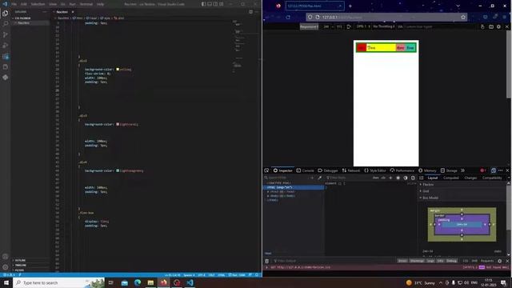The image size is (512, 288).
Task: Open the Extensions view in VS Code
Action: tap(6, 56)
